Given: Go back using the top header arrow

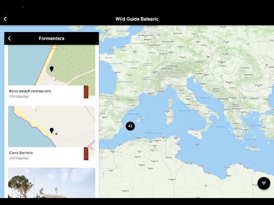Looking at the screenshot, I should [5, 19].
